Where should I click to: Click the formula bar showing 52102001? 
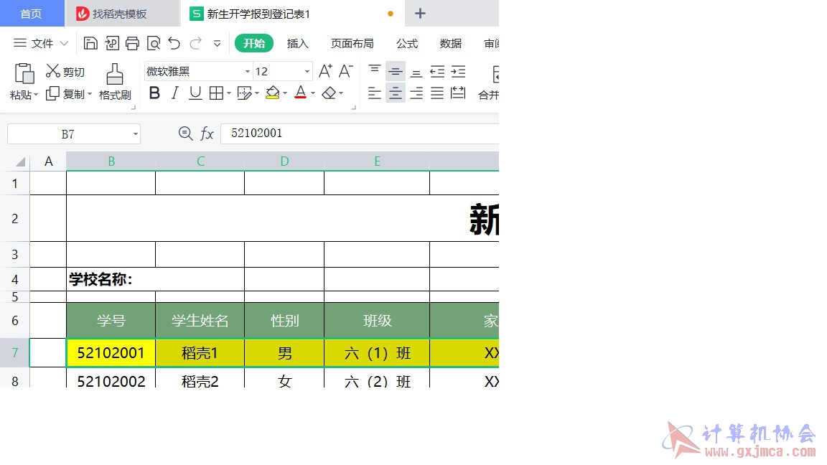[360, 133]
